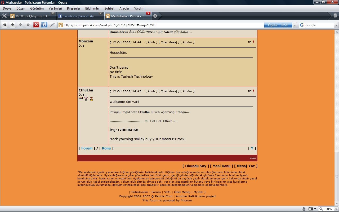Click the Konu link below the posts

click(106, 148)
